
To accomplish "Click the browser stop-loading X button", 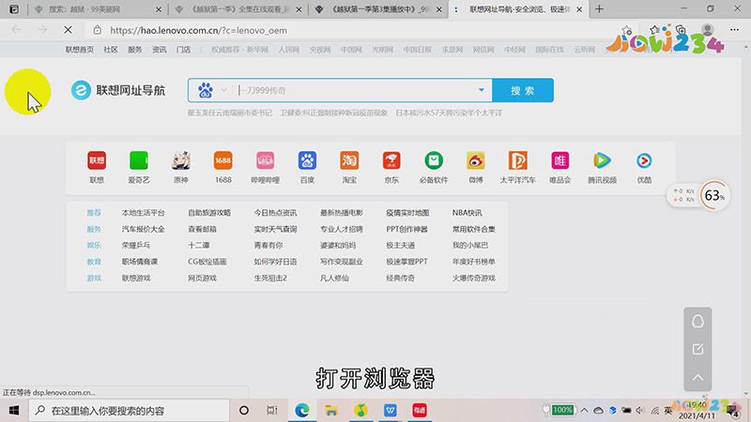I will pos(68,30).
